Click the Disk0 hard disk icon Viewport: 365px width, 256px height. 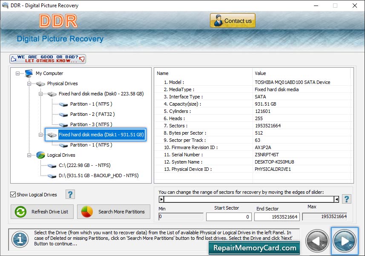(52, 94)
